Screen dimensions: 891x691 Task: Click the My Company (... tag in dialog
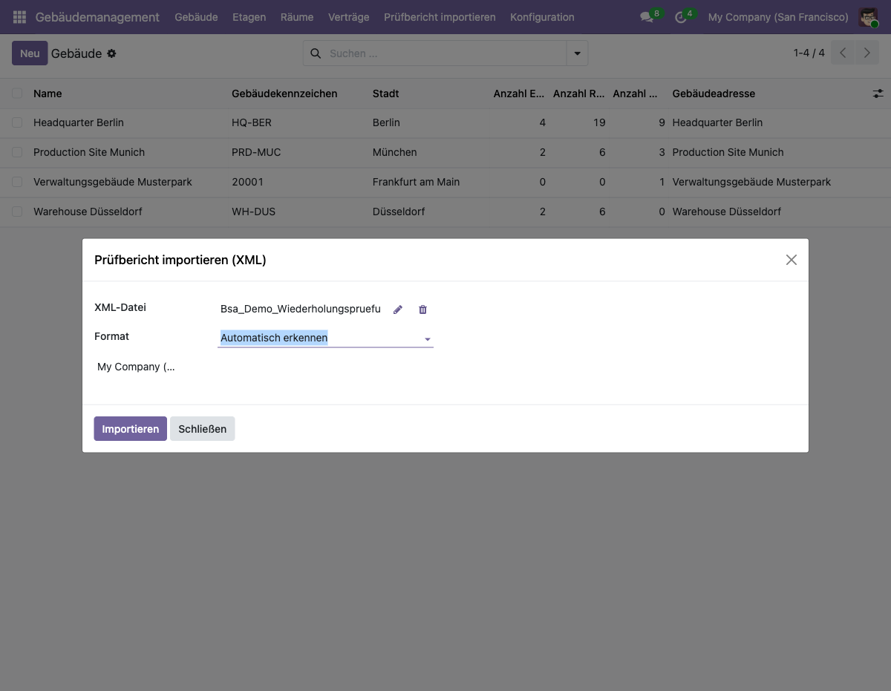pos(137,367)
